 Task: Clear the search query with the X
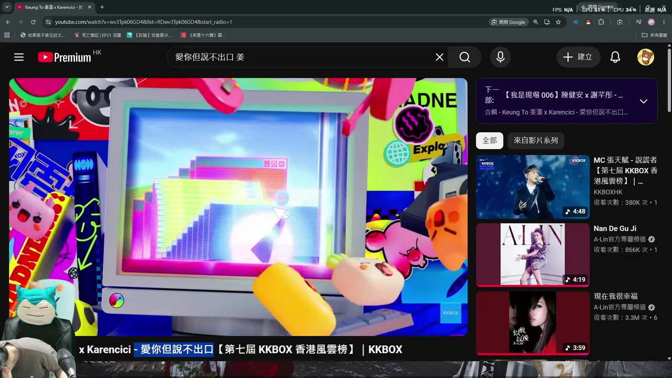point(439,57)
